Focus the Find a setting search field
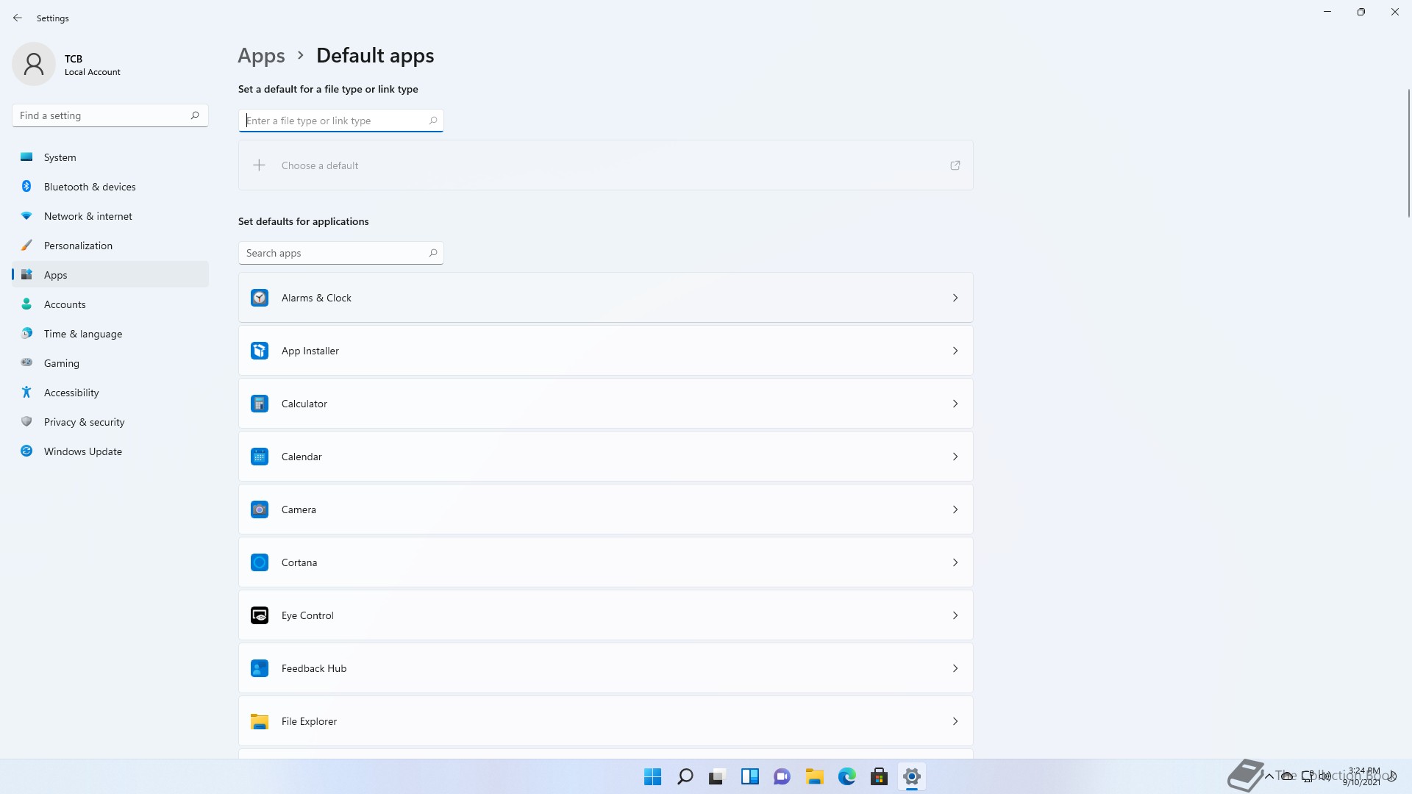The image size is (1412, 794). click(110, 115)
